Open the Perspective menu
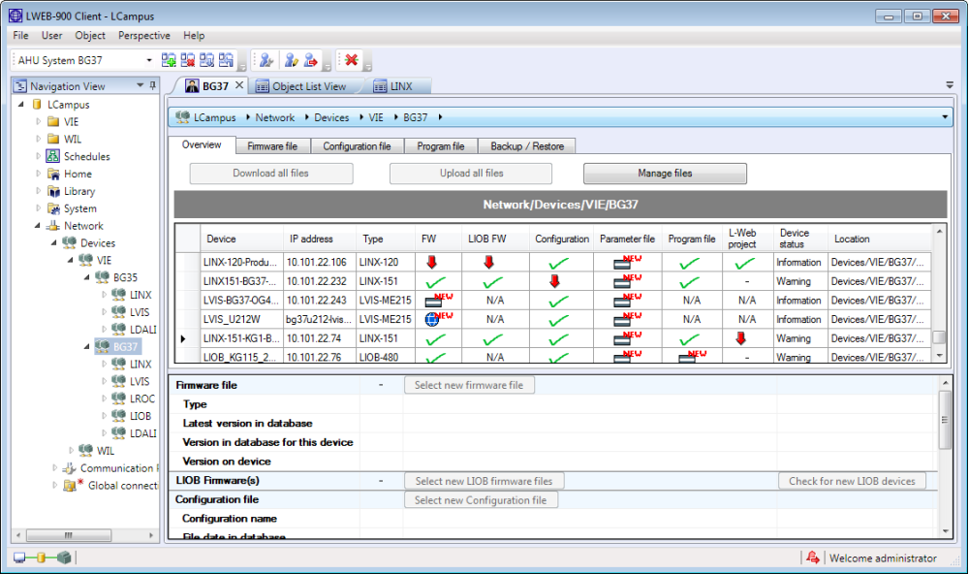 (x=144, y=35)
